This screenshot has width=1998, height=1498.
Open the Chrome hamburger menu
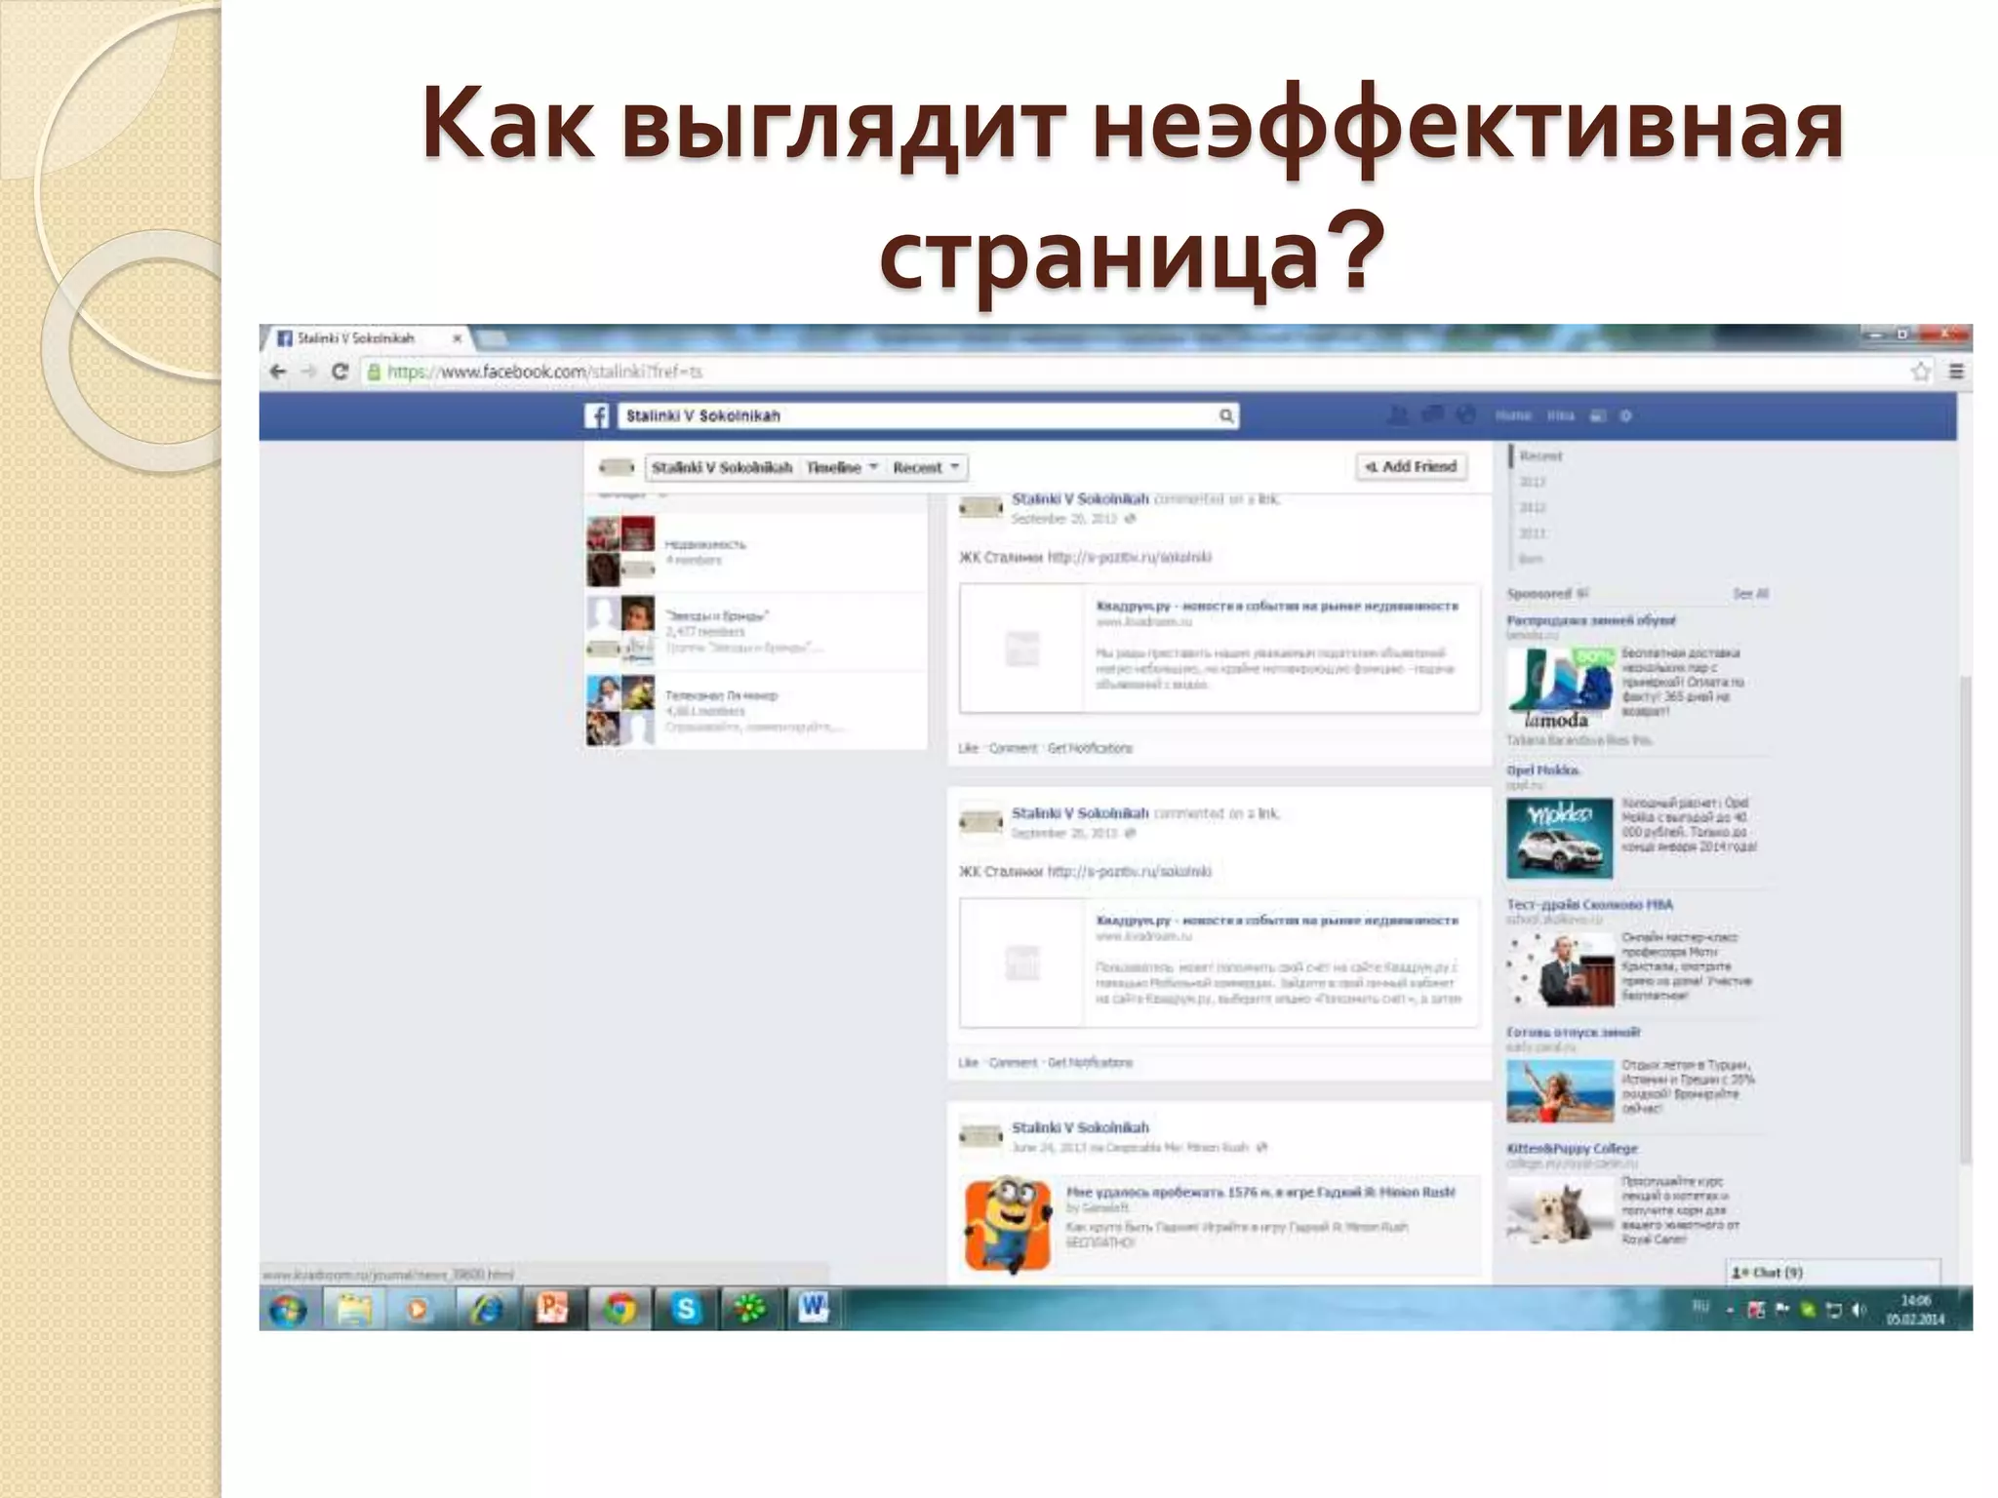(1955, 372)
